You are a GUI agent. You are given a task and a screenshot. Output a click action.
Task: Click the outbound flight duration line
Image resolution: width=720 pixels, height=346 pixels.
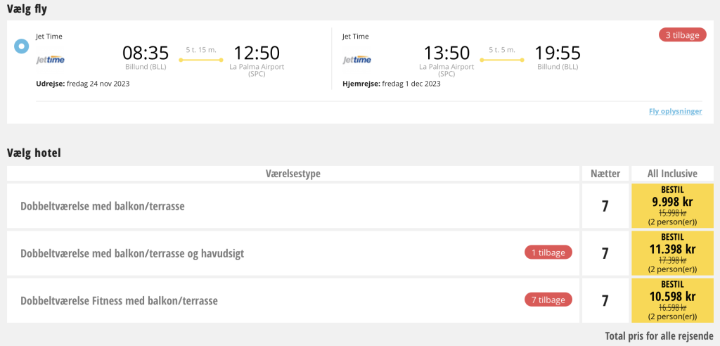[x=201, y=60]
